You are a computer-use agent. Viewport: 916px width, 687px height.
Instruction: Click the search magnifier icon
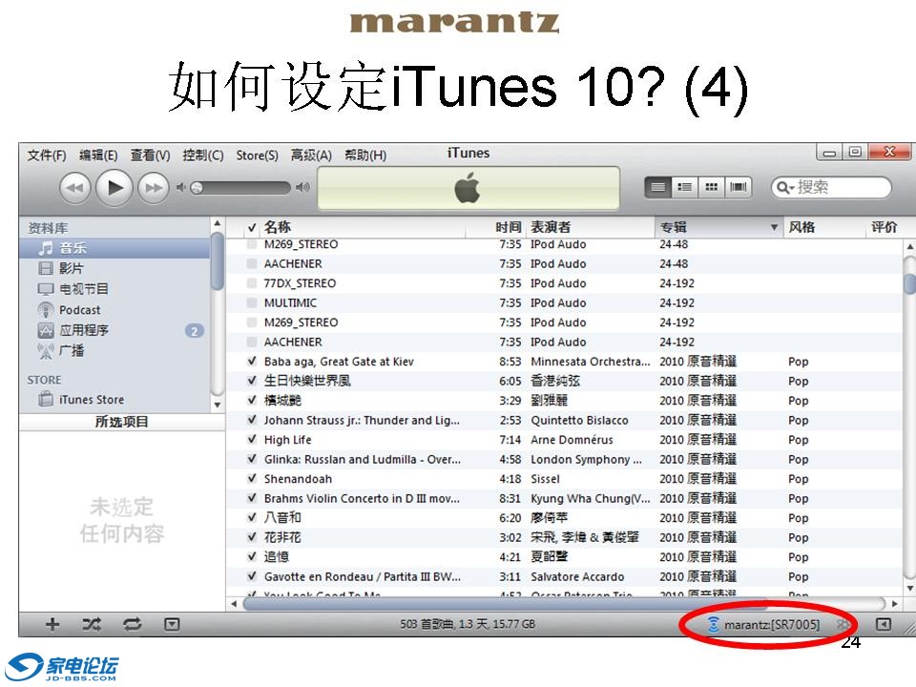(784, 188)
